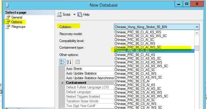This screenshot has height=109, width=207.
Task: Click Transform Noise Words row
Action: click(89, 101)
